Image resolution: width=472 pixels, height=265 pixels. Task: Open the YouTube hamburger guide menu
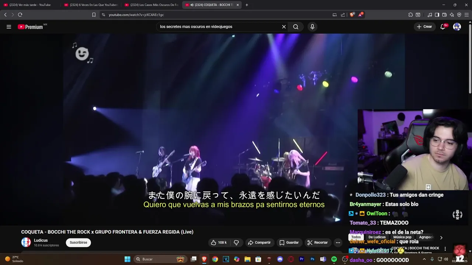click(x=9, y=26)
